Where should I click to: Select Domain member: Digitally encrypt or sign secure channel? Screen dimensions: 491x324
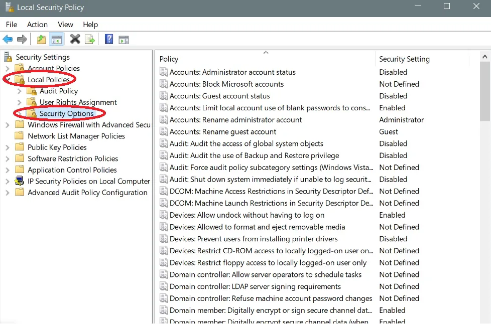pyautogui.click(x=271, y=310)
